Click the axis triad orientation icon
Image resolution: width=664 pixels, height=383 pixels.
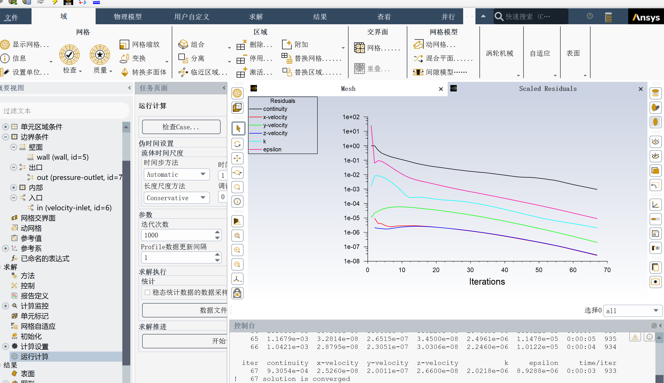coord(237,279)
